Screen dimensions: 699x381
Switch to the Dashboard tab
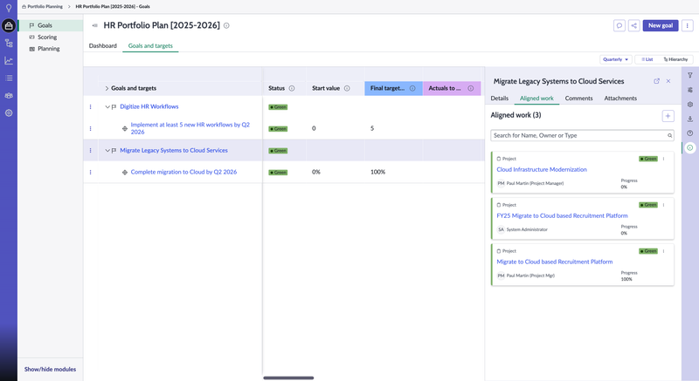tap(102, 45)
